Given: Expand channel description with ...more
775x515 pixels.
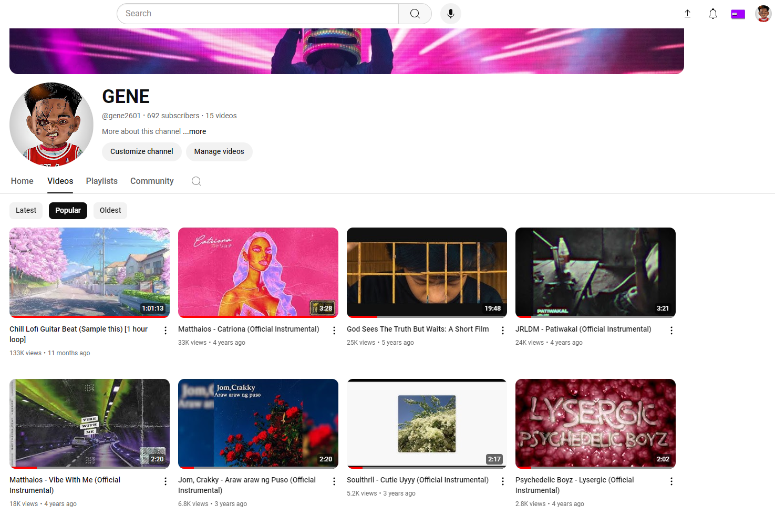Looking at the screenshot, I should coord(195,132).
